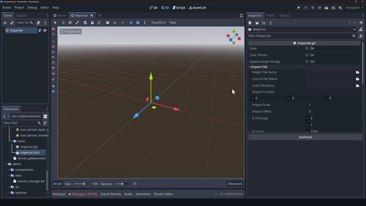Open the Shader Editor bottom panel

[x=164, y=194]
